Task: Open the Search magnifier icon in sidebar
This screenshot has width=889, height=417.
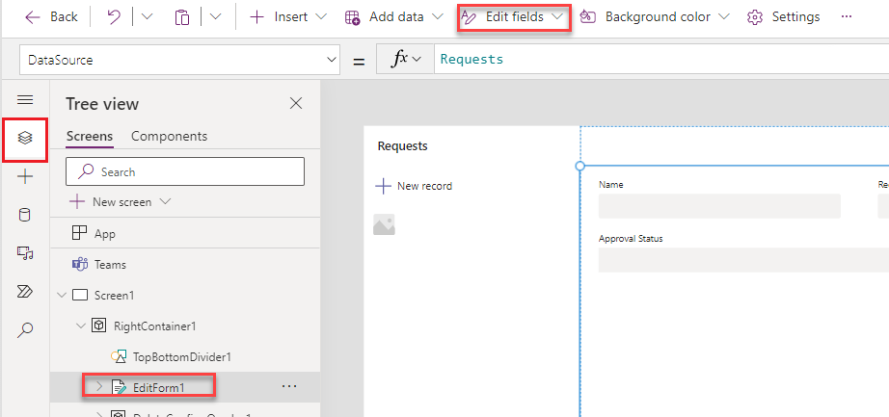Action: [25, 329]
